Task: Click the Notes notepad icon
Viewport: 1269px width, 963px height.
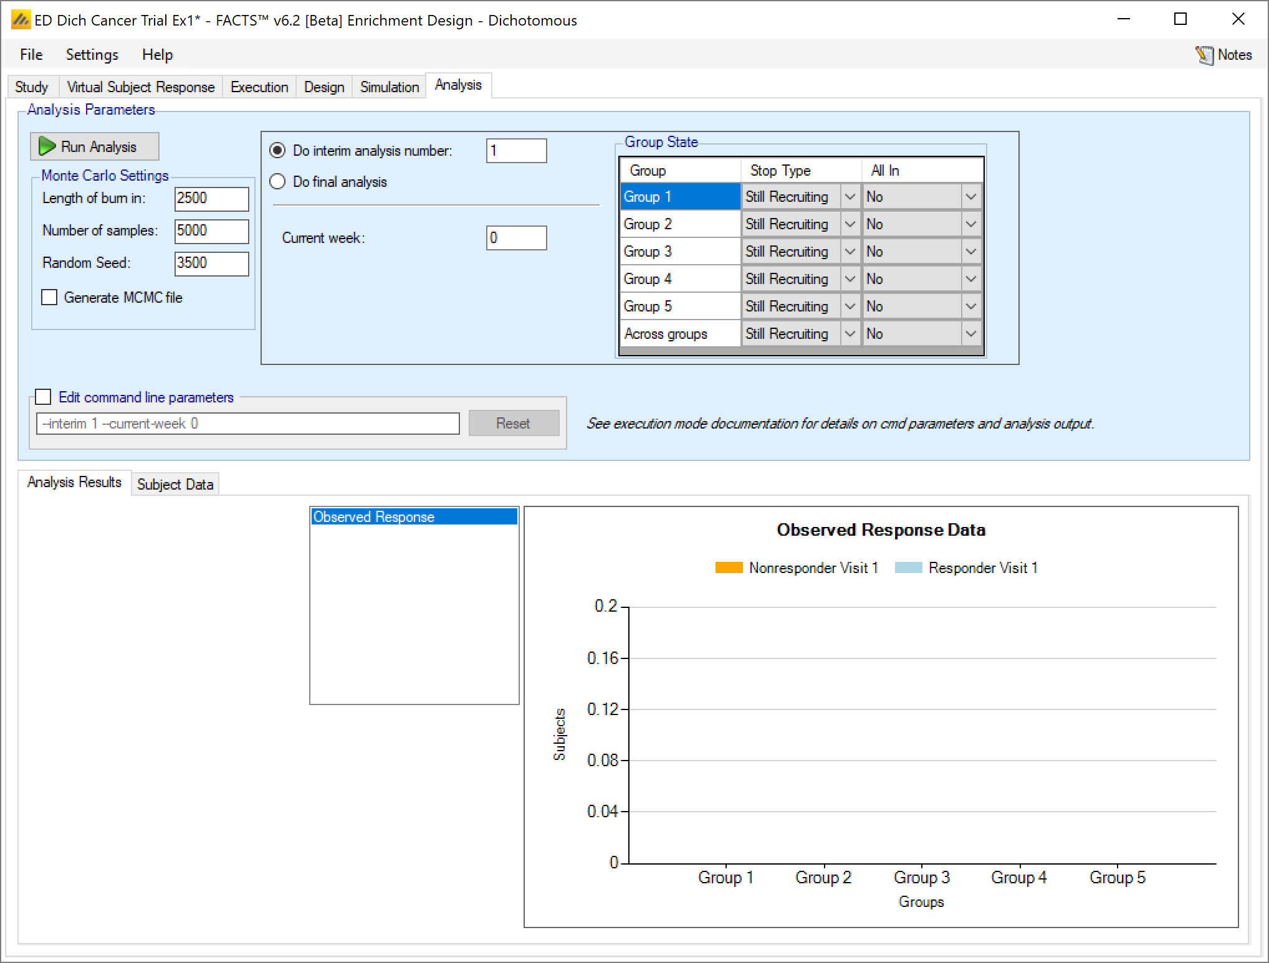Action: (x=1204, y=55)
